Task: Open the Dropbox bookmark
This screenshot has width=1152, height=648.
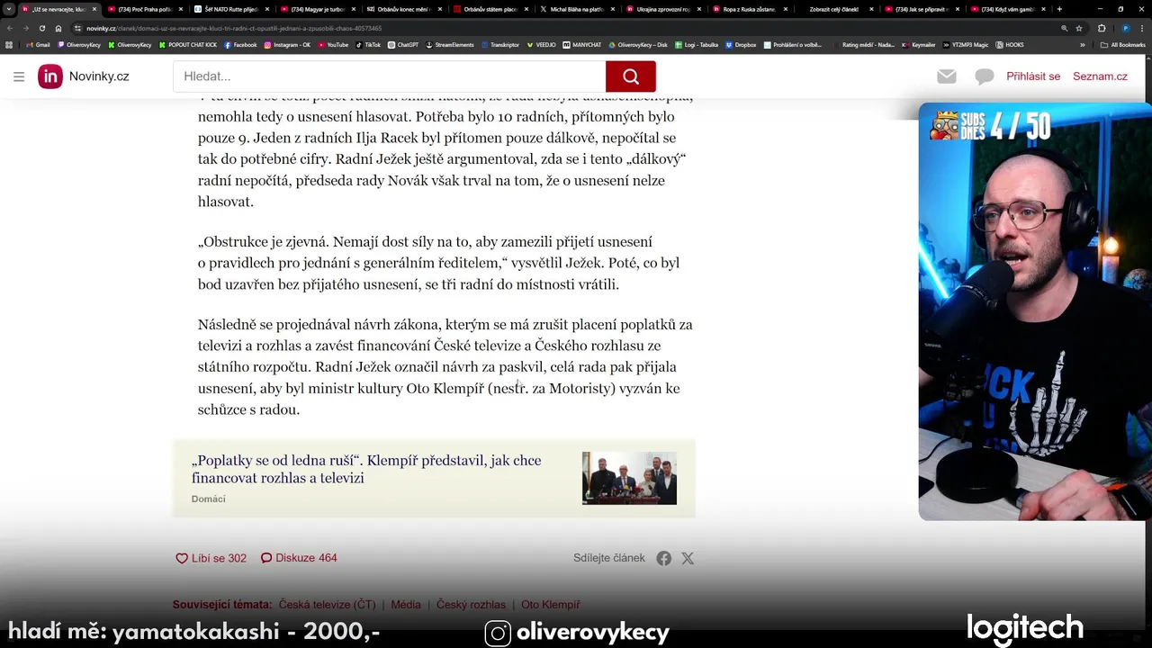Action: pyautogui.click(x=740, y=44)
